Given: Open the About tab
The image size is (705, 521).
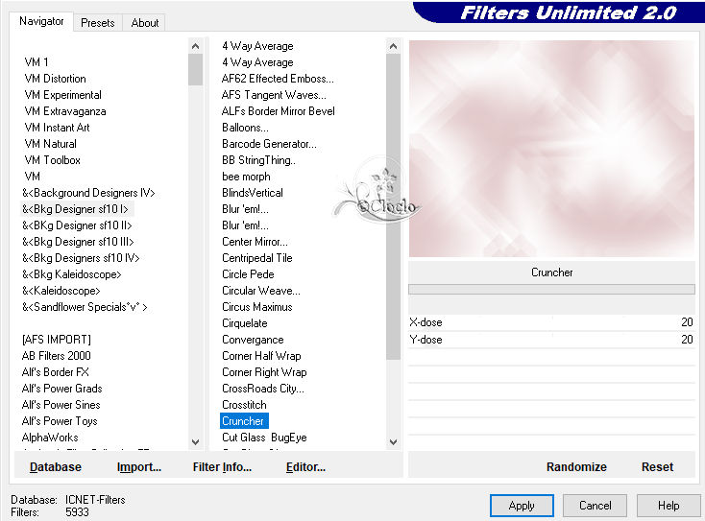Looking at the screenshot, I should point(145,22).
